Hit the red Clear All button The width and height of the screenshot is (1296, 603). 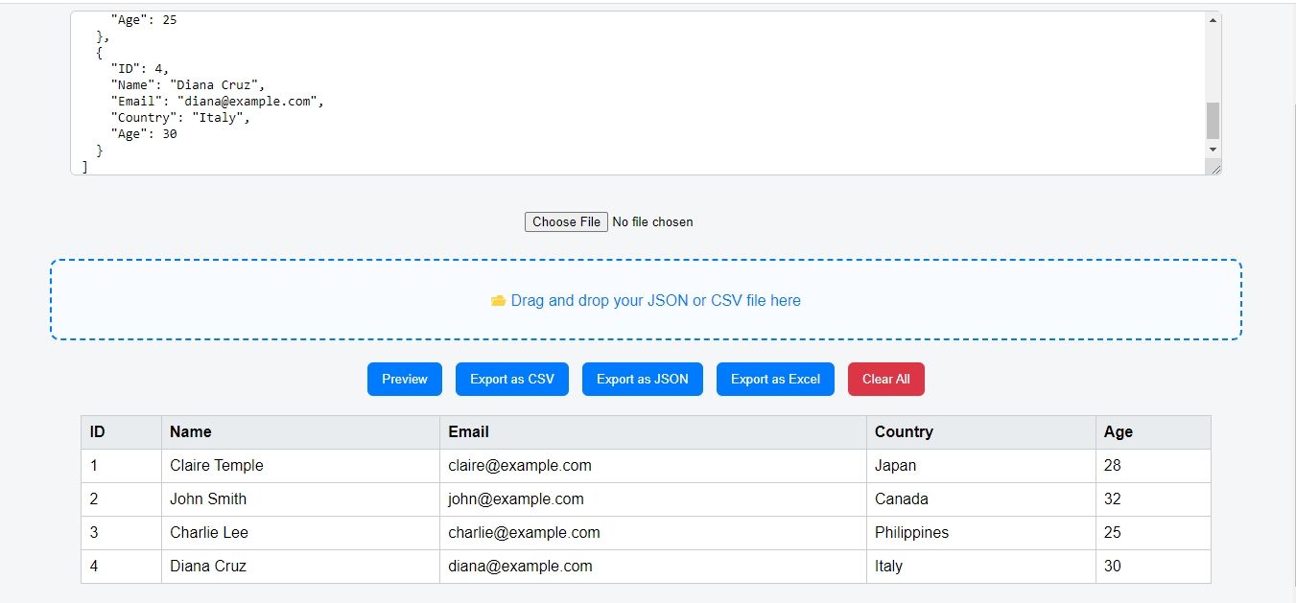click(885, 379)
